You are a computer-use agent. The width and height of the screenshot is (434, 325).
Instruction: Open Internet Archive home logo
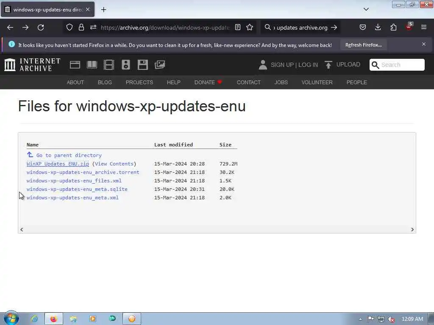coord(32,65)
